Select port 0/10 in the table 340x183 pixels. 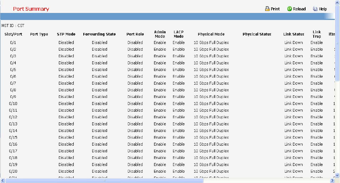click(13, 104)
